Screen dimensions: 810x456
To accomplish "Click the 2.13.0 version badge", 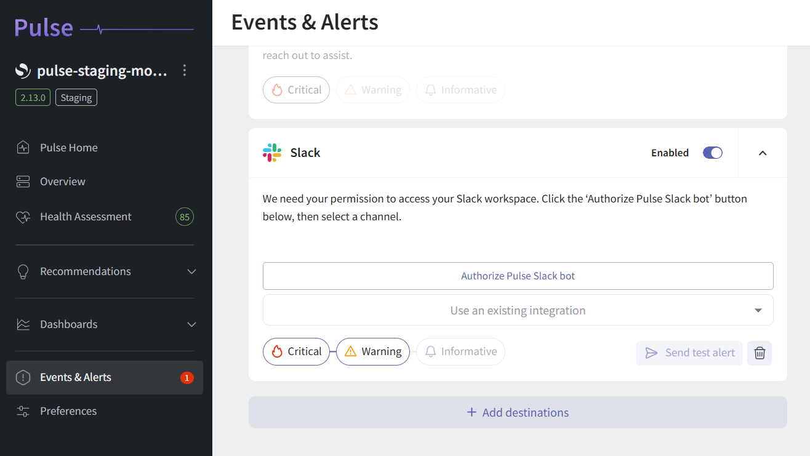I will [x=33, y=98].
